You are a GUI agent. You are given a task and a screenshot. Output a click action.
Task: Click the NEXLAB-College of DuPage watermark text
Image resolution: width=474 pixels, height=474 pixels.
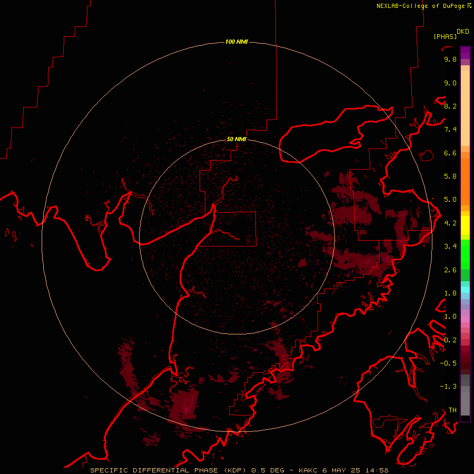coord(420,6)
